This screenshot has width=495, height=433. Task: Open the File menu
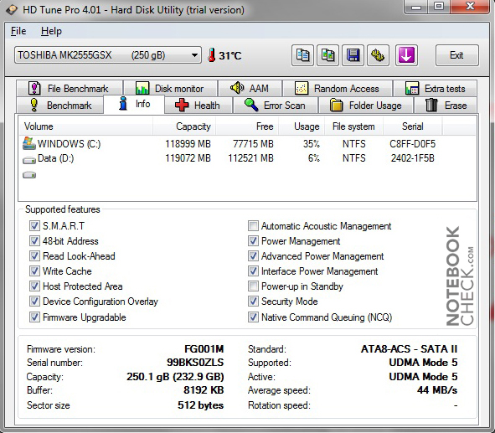point(18,31)
